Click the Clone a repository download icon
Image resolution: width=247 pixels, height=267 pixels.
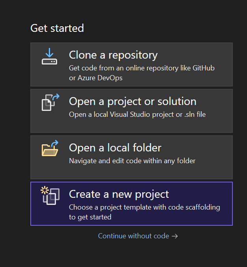(50, 56)
